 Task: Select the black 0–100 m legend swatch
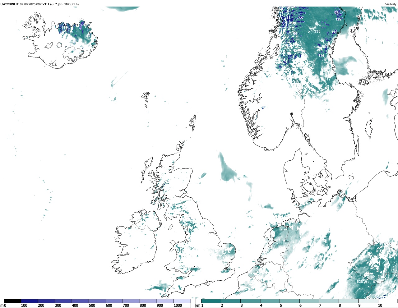tap(12, 301)
